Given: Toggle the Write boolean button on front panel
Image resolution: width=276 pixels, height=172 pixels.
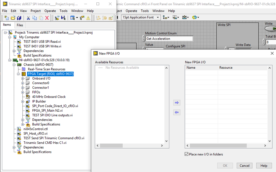Looking at the screenshot, I should pos(271,28).
